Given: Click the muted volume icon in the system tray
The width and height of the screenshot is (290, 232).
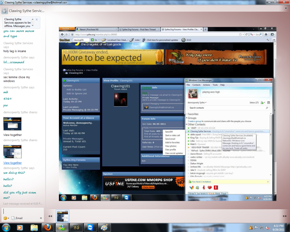Looking at the screenshot, I should (x=267, y=228).
